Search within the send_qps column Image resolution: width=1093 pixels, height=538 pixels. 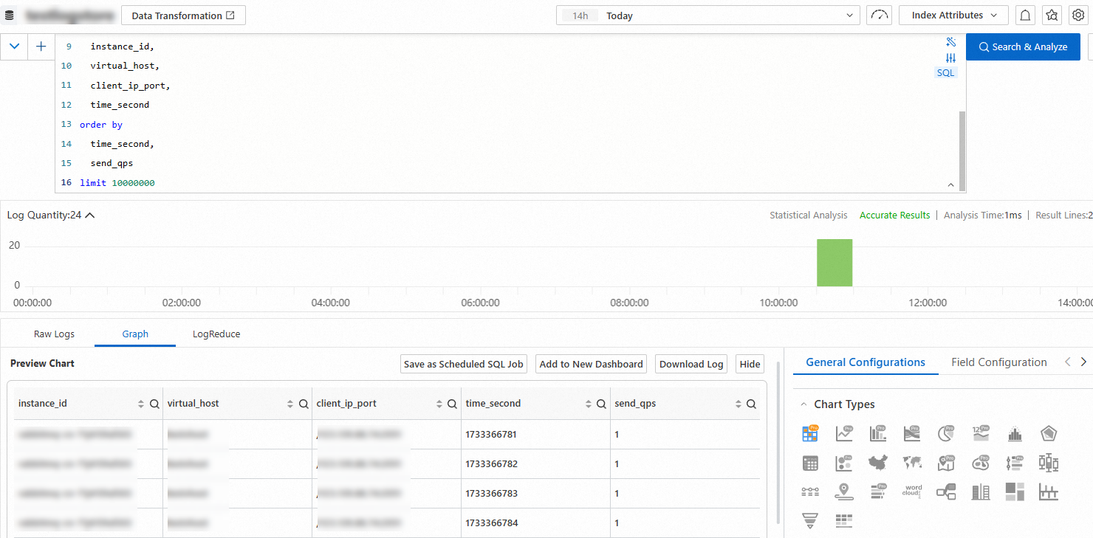pos(751,404)
